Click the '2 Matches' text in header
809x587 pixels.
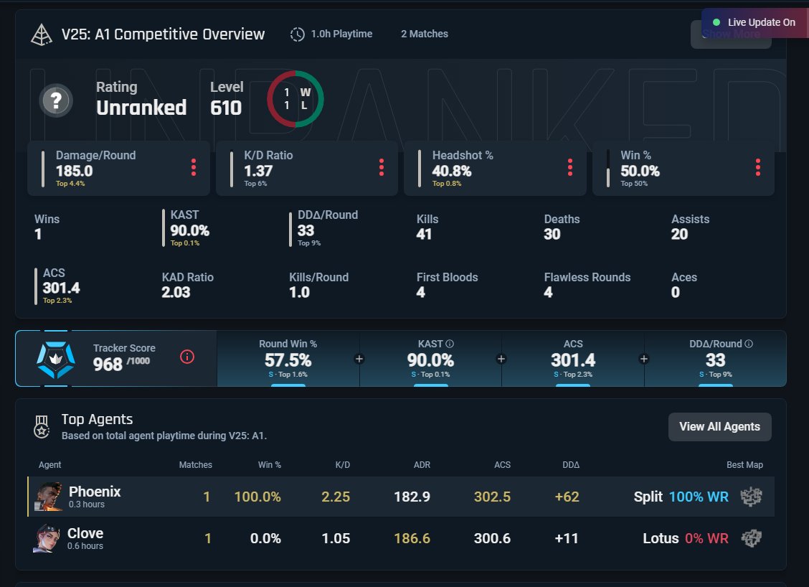tap(425, 34)
